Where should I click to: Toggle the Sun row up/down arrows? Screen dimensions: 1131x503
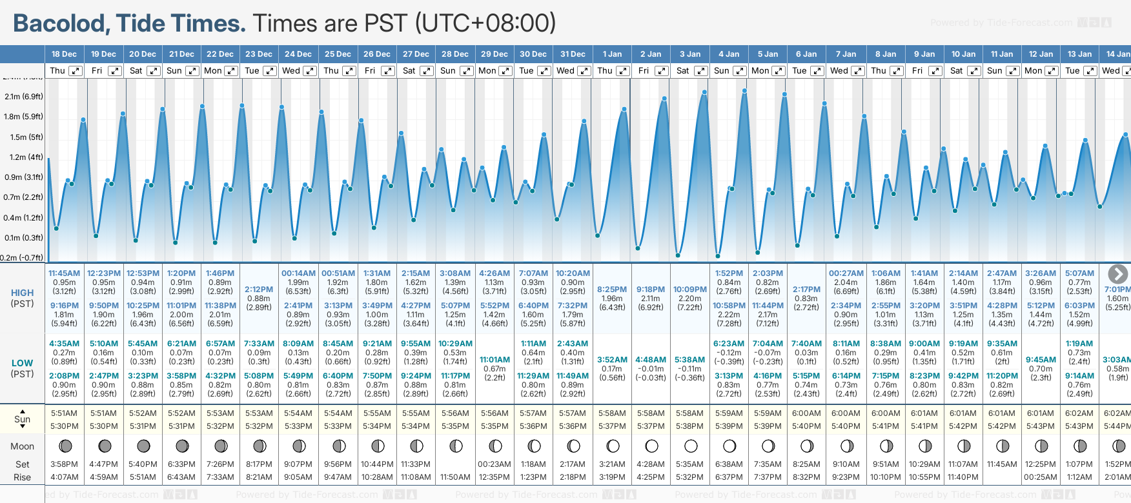pyautogui.click(x=23, y=419)
